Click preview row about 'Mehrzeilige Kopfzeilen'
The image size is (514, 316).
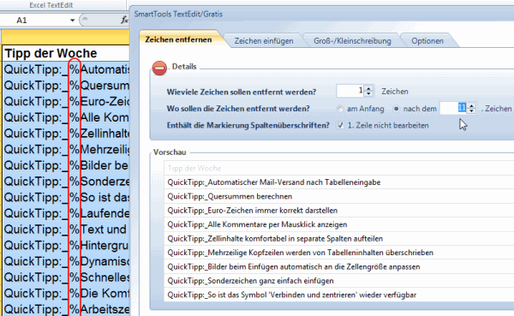click(x=339, y=253)
